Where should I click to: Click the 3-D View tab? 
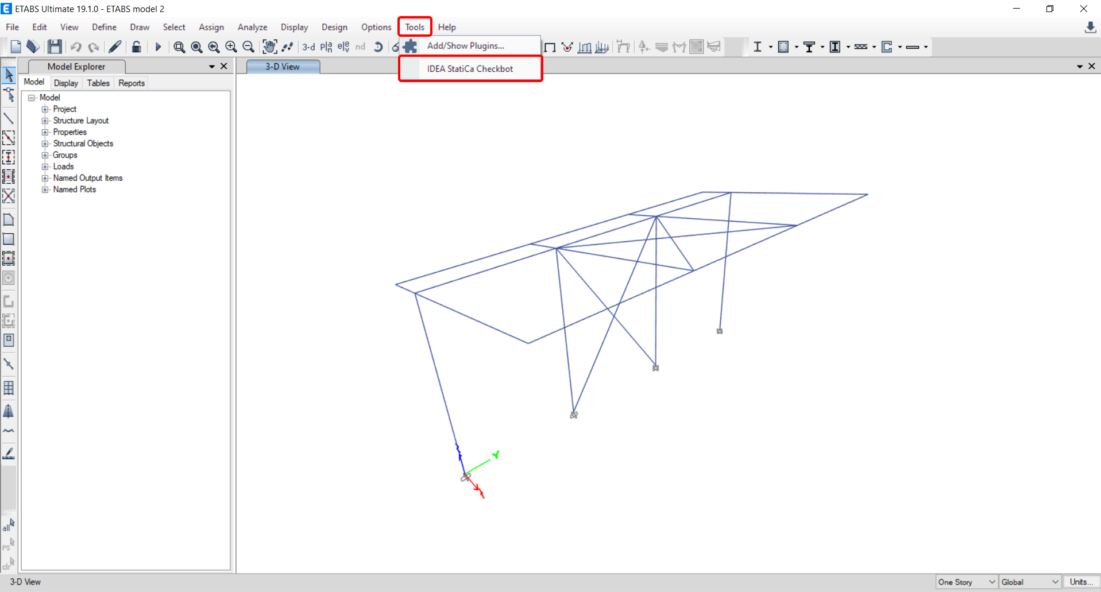click(281, 66)
